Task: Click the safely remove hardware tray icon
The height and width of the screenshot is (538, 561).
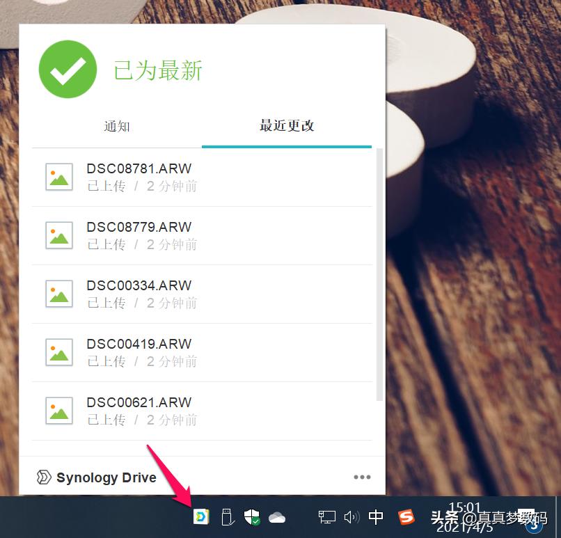Action: [226, 517]
